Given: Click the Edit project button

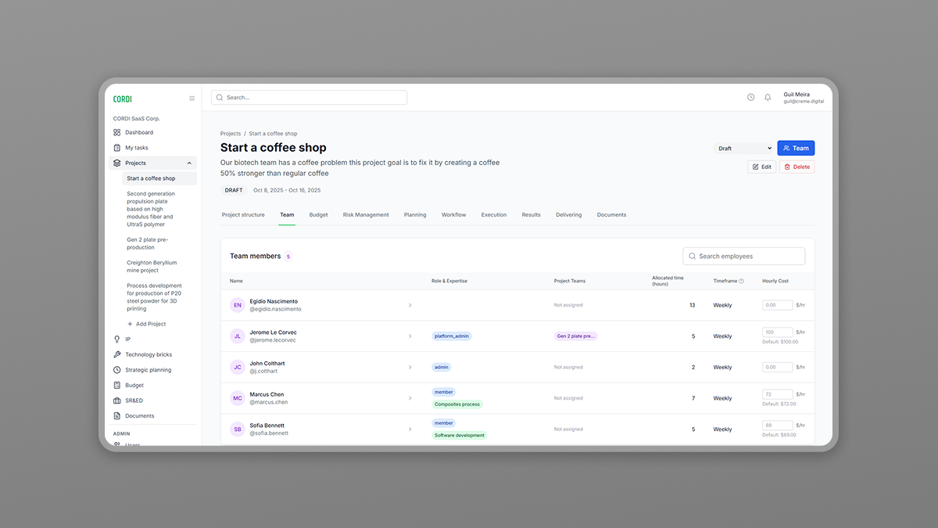Looking at the screenshot, I should point(761,167).
